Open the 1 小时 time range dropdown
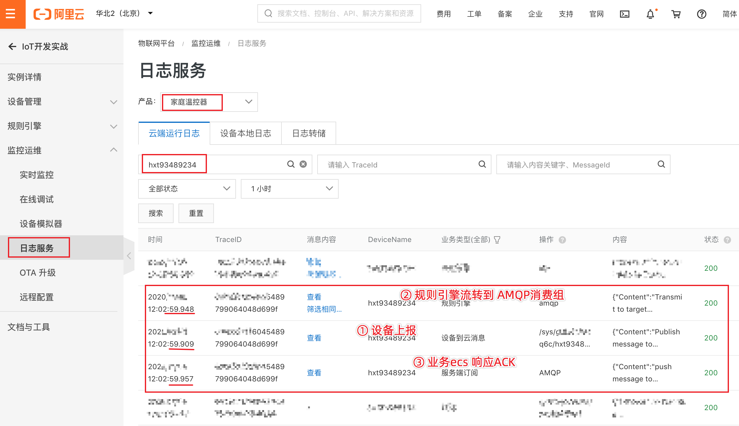739x426 pixels. (x=289, y=189)
